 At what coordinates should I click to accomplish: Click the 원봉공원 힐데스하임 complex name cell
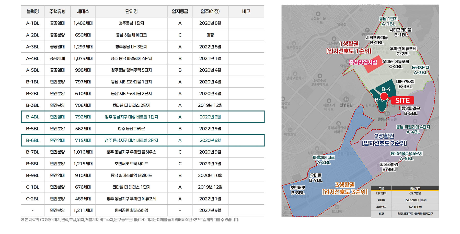point(131,211)
